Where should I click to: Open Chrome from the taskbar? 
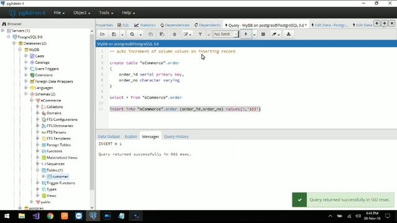pos(50,216)
